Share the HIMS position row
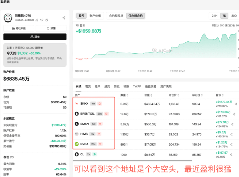Image resolution: width=239 pixels, height=177 pixels. pyautogui.click(x=231, y=134)
